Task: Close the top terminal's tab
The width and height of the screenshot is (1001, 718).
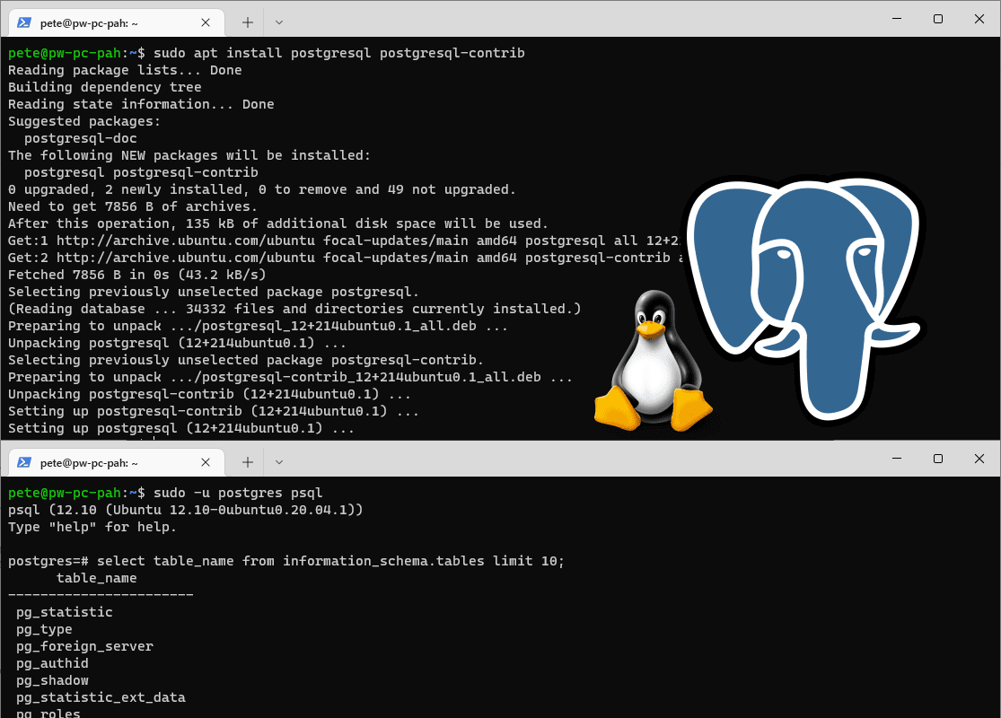Action: (x=206, y=23)
